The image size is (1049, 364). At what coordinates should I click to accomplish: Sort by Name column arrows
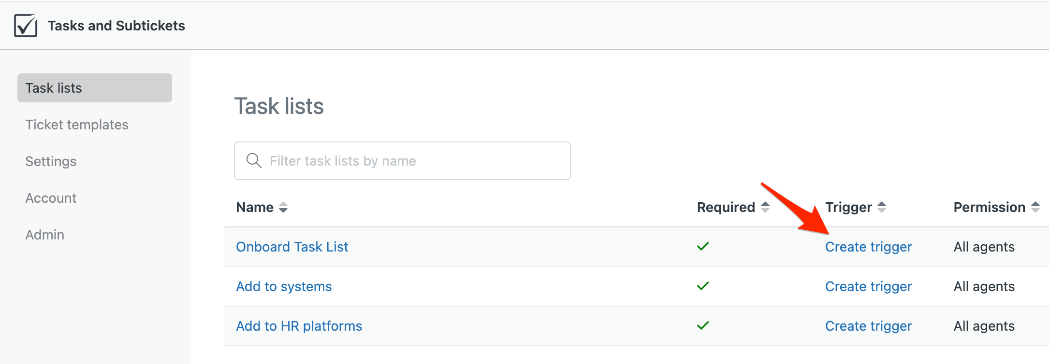point(283,208)
